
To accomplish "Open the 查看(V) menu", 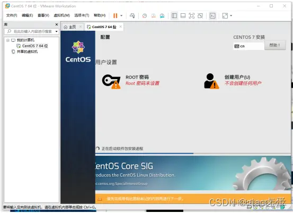I will (43, 15).
